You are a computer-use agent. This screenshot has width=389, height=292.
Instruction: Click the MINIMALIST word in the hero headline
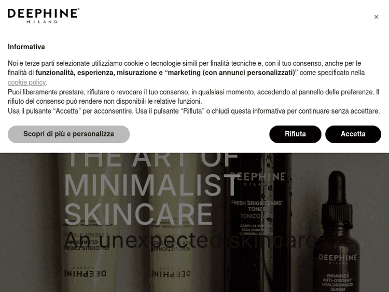(x=151, y=185)
